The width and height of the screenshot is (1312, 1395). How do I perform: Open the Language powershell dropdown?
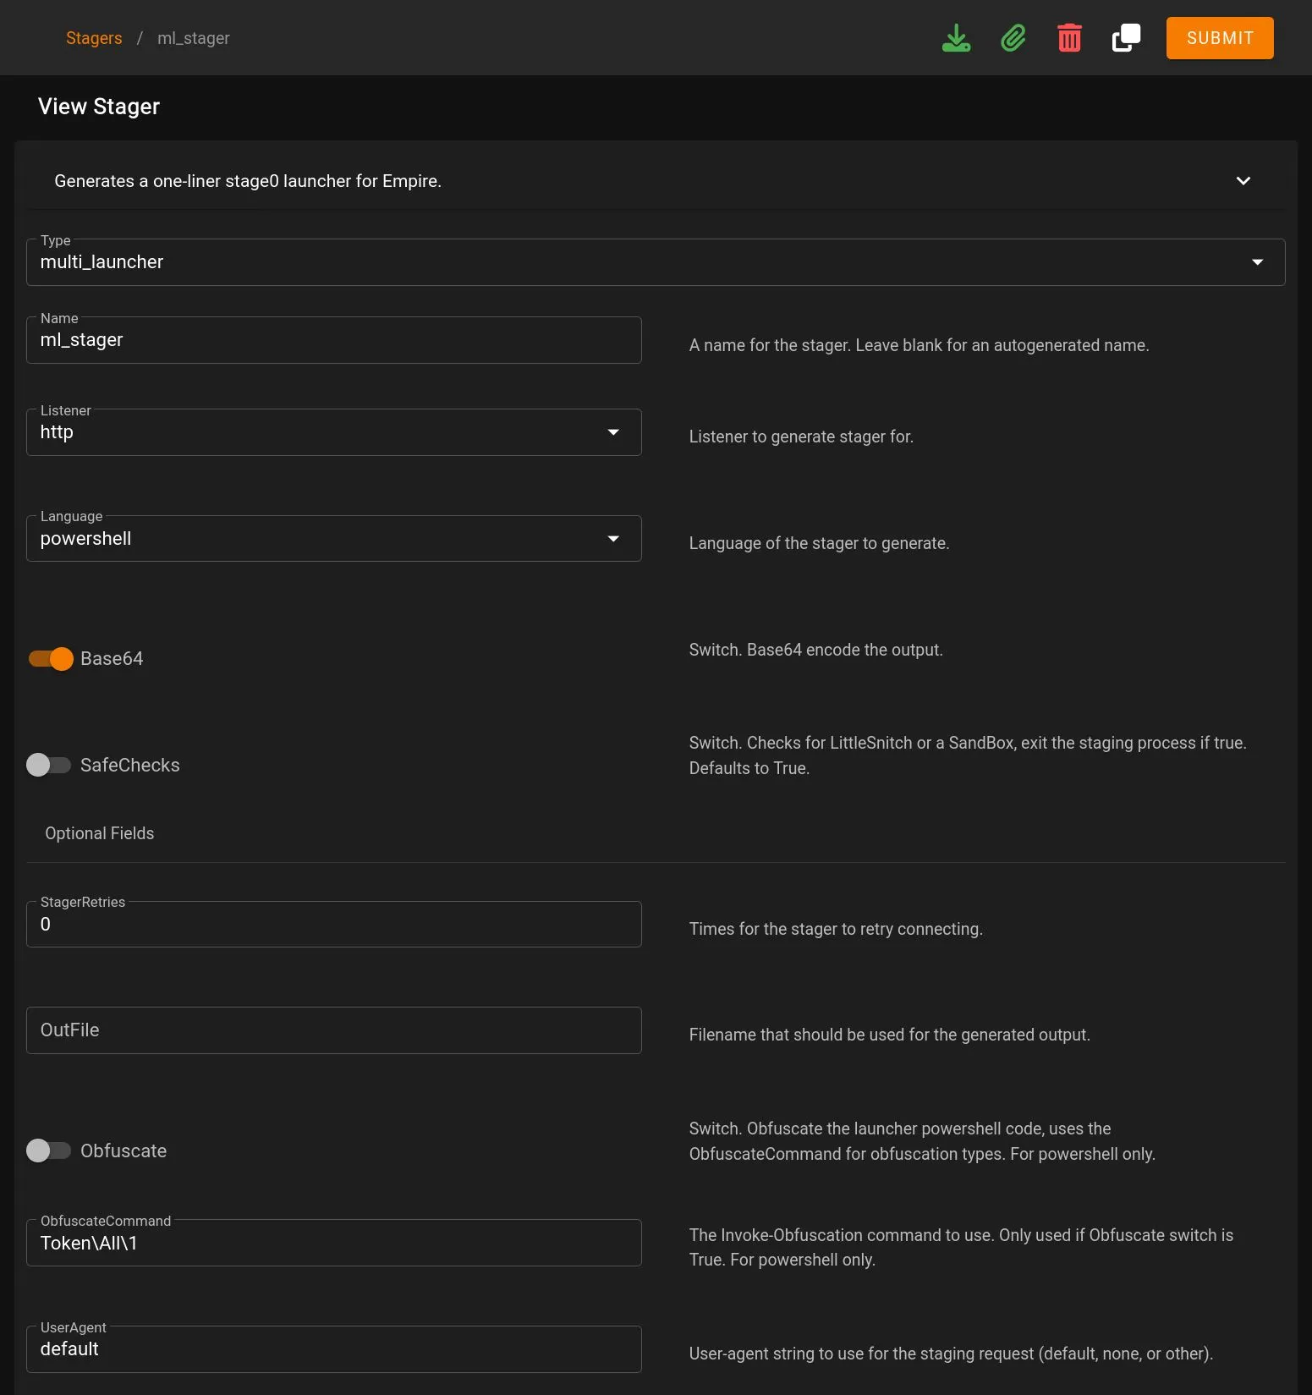tap(334, 539)
